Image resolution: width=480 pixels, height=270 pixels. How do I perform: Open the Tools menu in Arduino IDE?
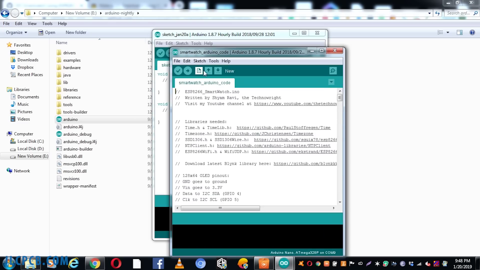pyautogui.click(x=213, y=61)
